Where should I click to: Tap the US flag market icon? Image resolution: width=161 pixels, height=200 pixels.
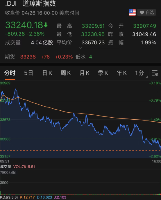tap(132, 13)
